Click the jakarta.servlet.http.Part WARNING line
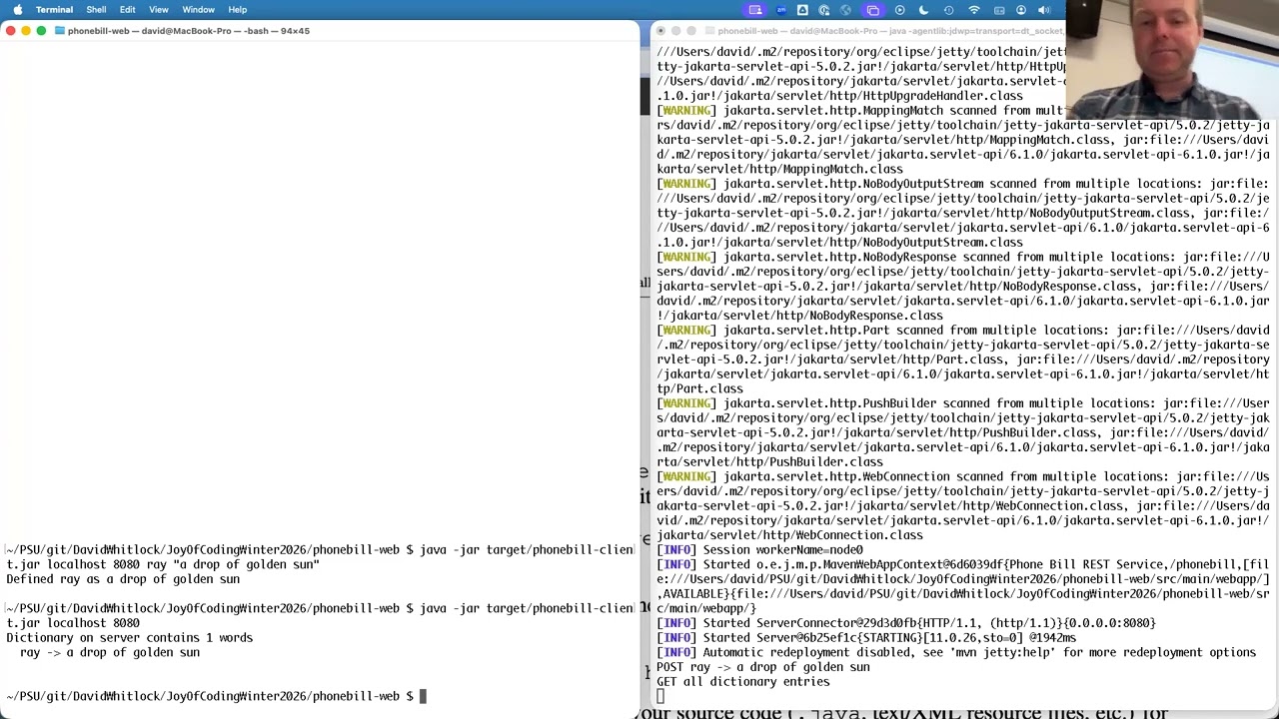This screenshot has height=719, width=1279. tap(963, 359)
